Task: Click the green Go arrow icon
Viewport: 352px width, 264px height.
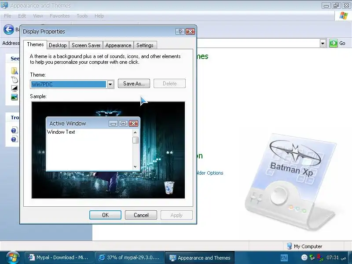Action: 334,43
